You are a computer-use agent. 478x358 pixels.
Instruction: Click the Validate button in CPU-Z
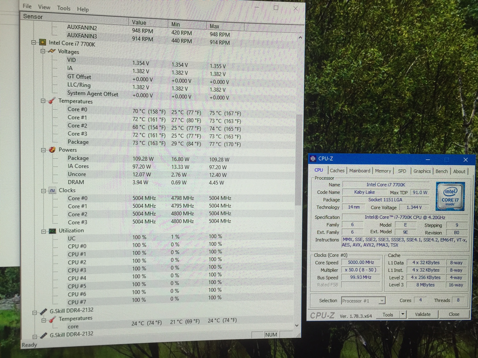[x=423, y=314]
